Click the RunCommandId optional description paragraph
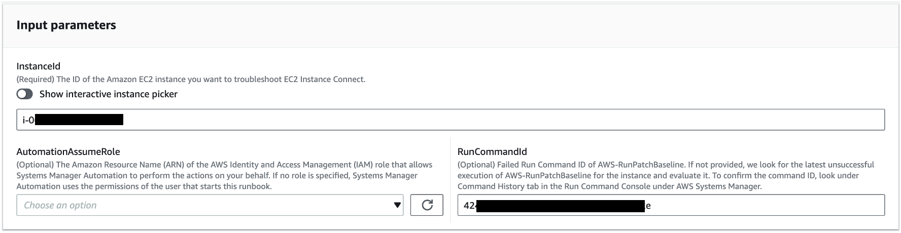 666,175
